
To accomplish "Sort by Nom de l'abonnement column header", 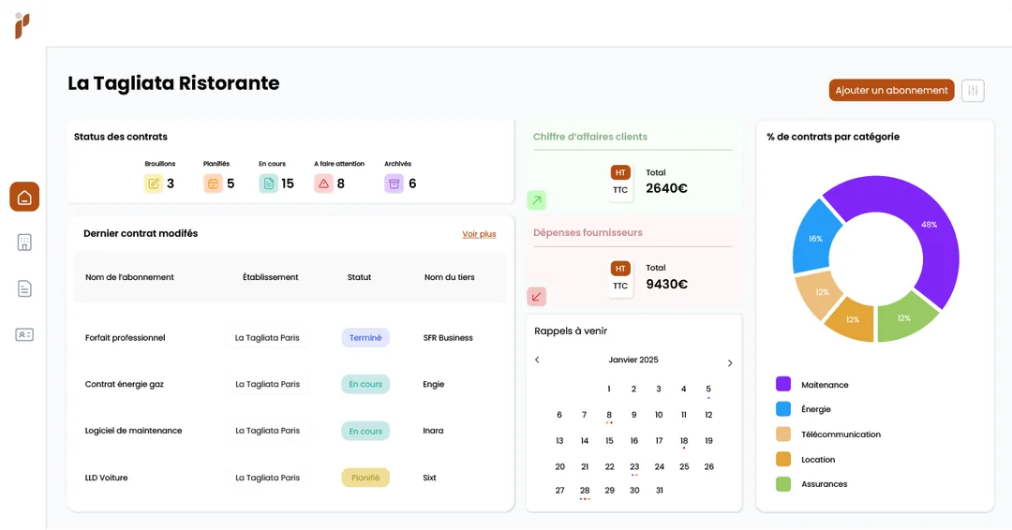I will tap(129, 277).
